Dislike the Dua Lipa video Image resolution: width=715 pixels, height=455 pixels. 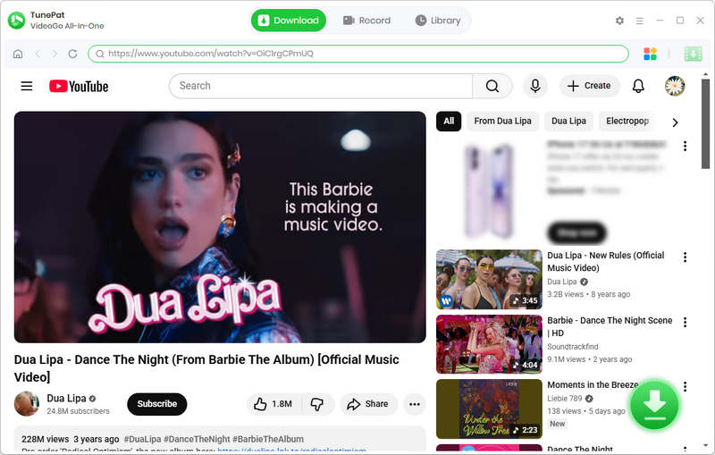317,404
